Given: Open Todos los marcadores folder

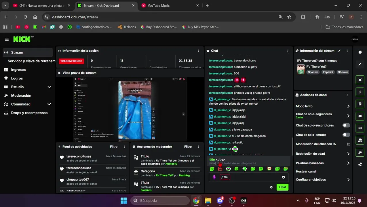Looking at the screenshot, I should tap(344, 27).
